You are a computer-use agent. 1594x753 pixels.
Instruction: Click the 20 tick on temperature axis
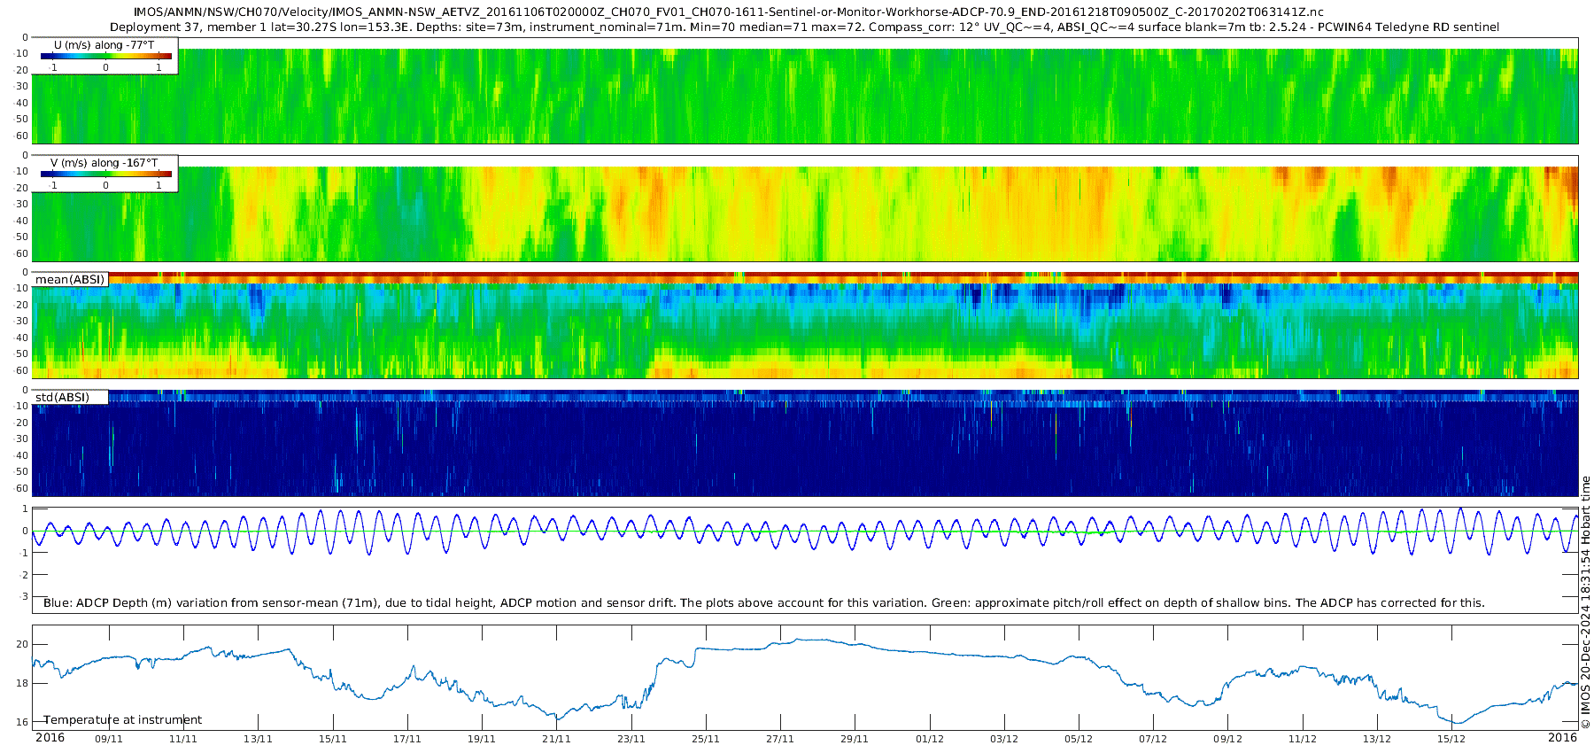[x=23, y=645]
